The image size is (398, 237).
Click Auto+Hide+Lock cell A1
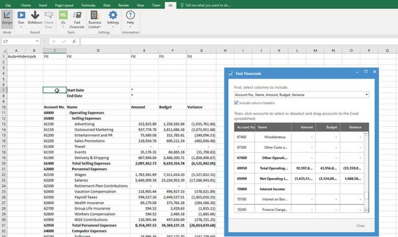tap(16, 56)
